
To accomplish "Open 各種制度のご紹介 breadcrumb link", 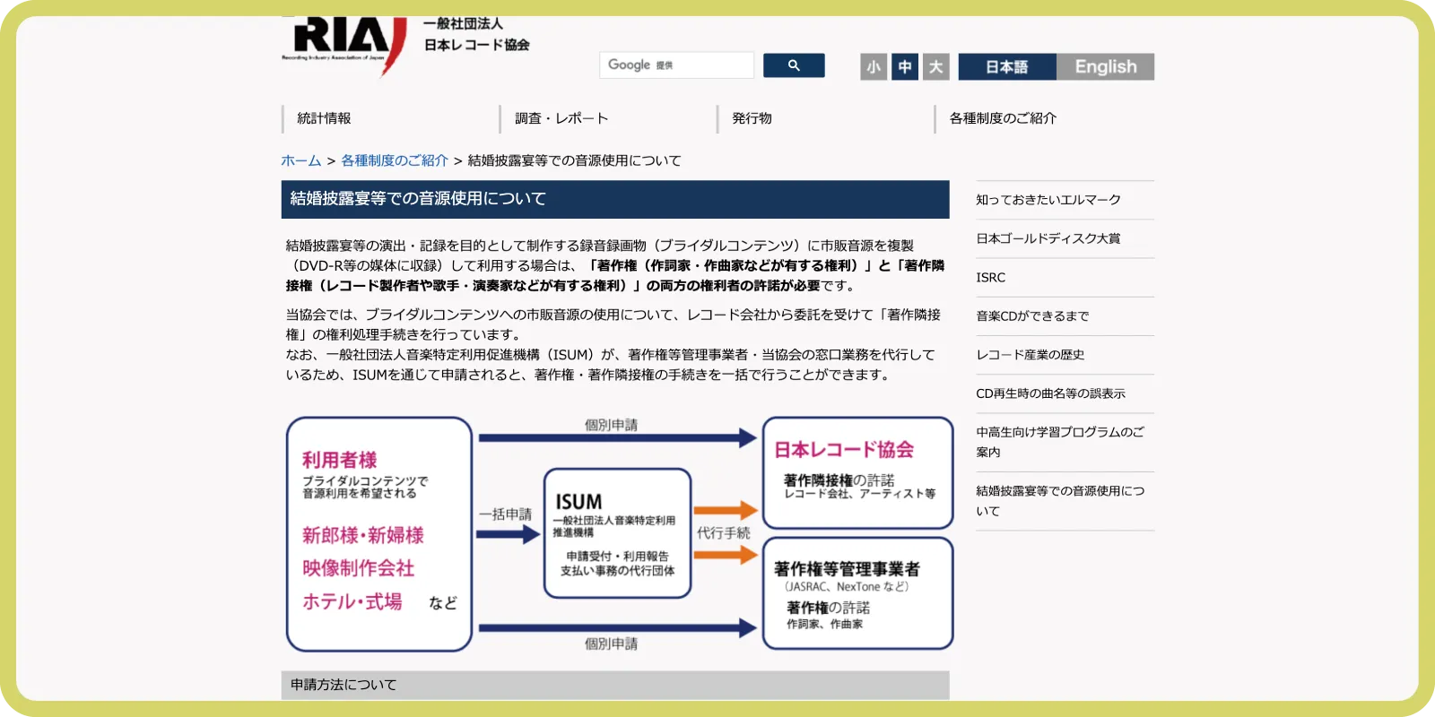I will click(395, 160).
